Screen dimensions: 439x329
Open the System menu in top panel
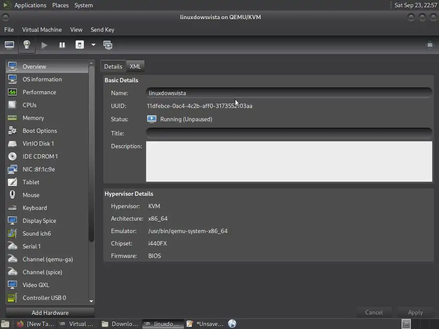[84, 5]
